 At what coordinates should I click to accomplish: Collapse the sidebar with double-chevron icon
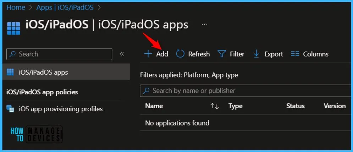[122, 54]
